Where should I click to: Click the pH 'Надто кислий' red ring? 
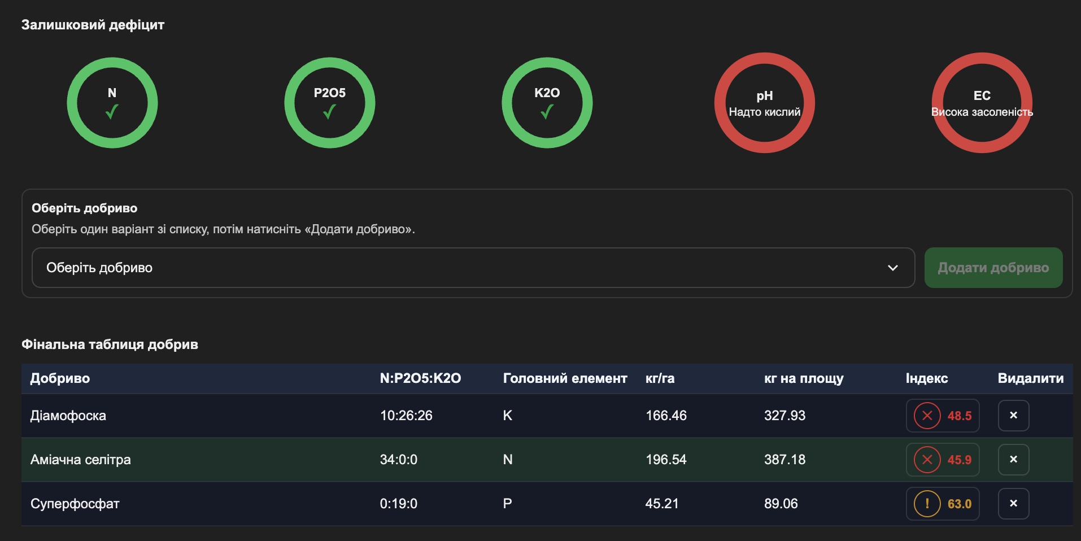tap(764, 103)
